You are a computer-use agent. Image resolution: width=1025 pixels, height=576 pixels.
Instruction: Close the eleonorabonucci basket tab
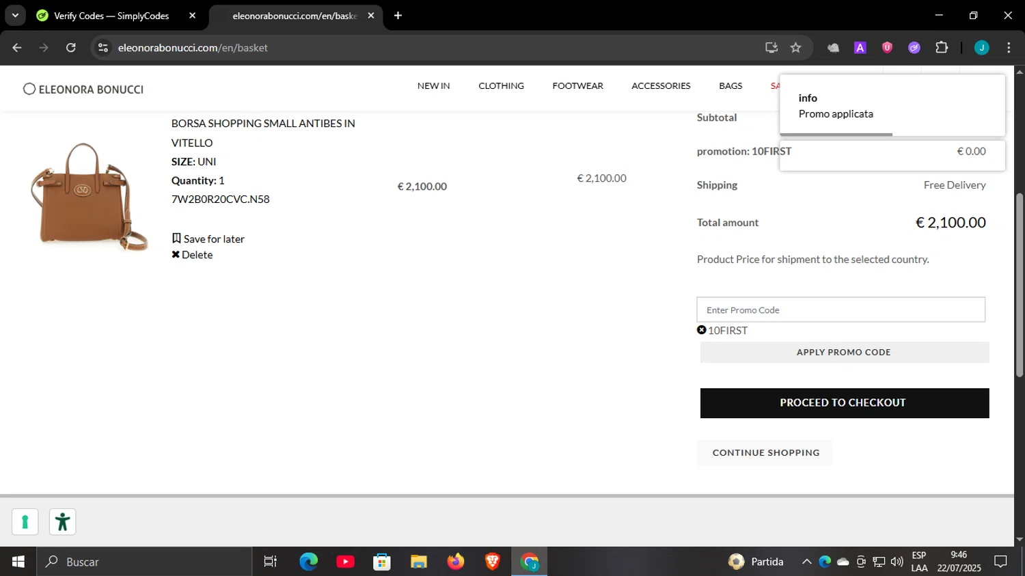point(371,16)
